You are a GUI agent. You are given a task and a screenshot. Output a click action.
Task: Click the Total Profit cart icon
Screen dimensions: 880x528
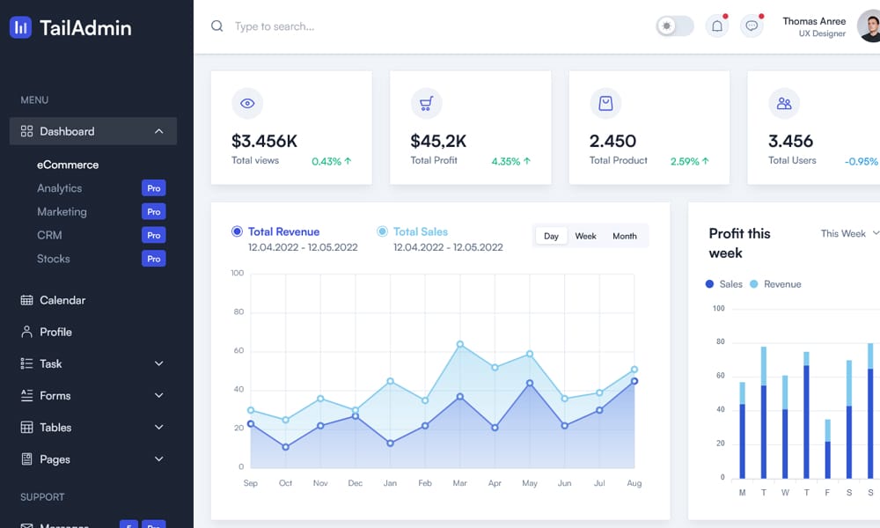pos(427,104)
